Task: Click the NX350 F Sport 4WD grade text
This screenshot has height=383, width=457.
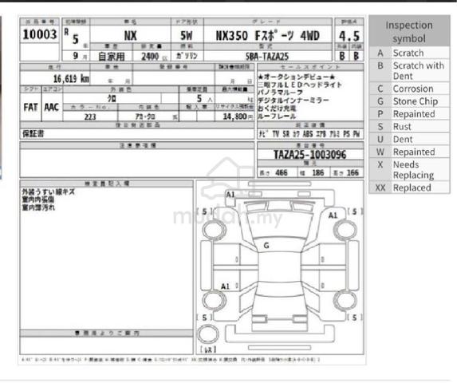Action: [x=267, y=36]
